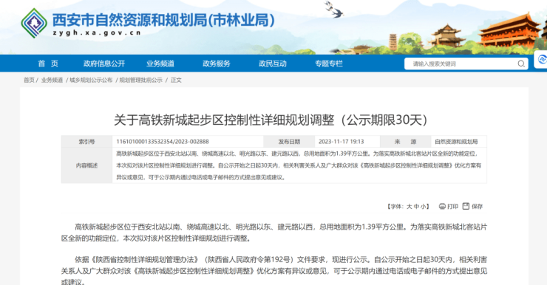The image size is (547, 285).
Task: Click the 正文 breadcrumb text
Action: (x=176, y=80)
